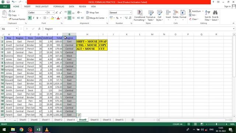The image size is (236, 133).
Task: Open the borders dropdown arrow
Action: [48, 18]
